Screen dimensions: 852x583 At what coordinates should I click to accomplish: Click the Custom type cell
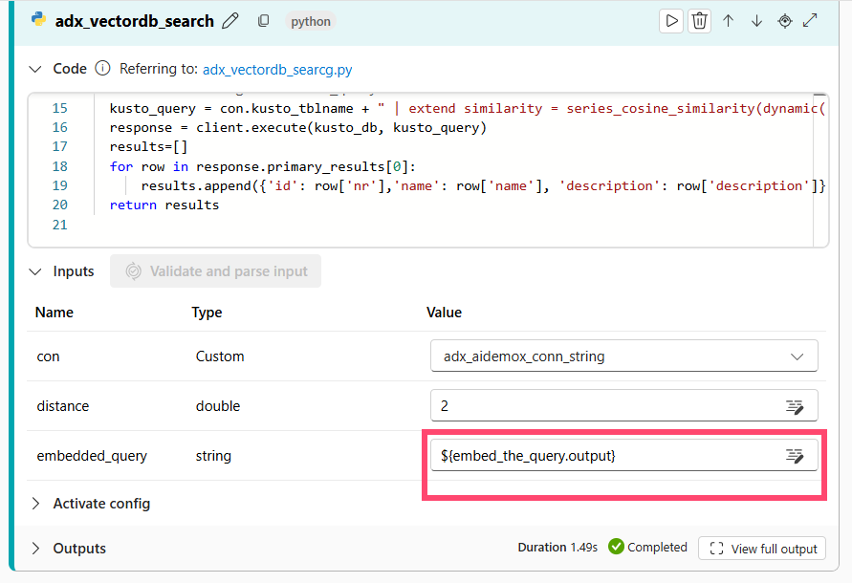click(x=220, y=356)
